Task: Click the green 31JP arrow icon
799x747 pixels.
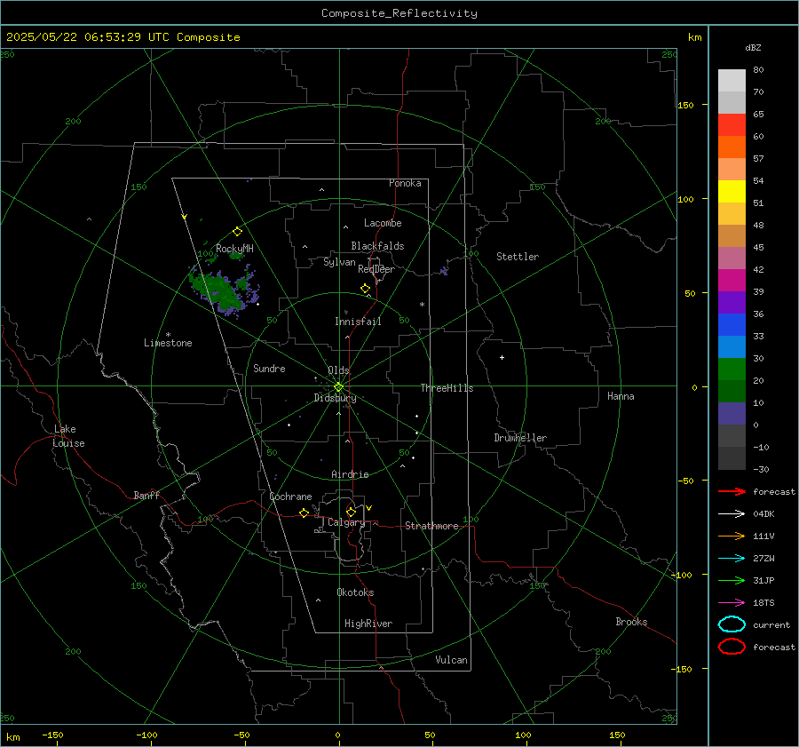Action: pos(732,580)
